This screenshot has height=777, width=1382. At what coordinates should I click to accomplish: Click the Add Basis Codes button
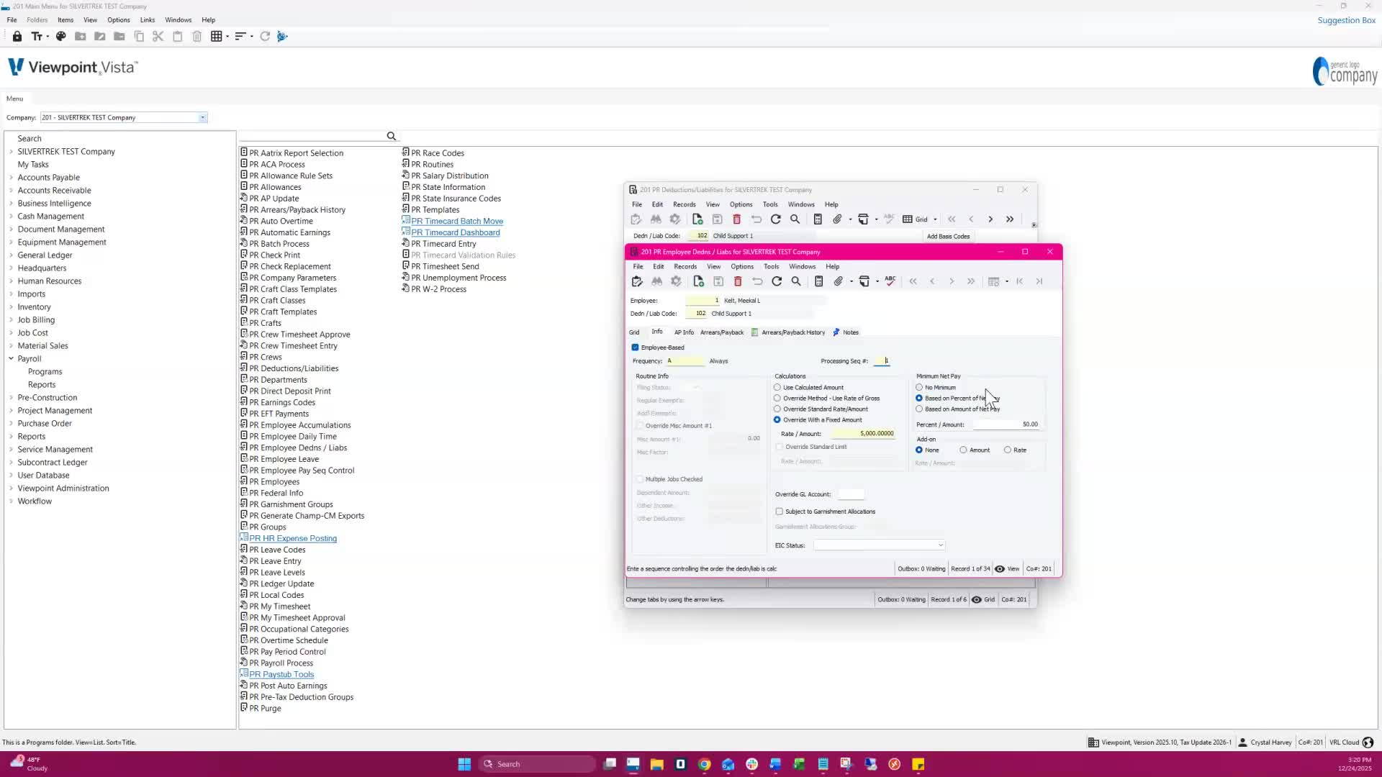click(948, 236)
